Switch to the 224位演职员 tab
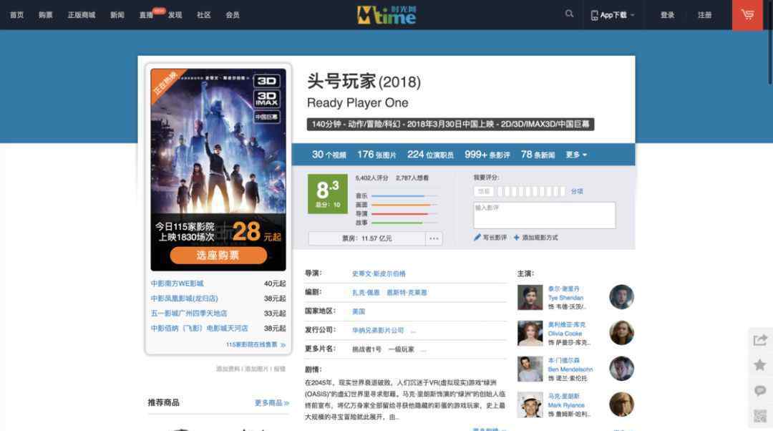This screenshot has height=431, width=773. (430, 155)
